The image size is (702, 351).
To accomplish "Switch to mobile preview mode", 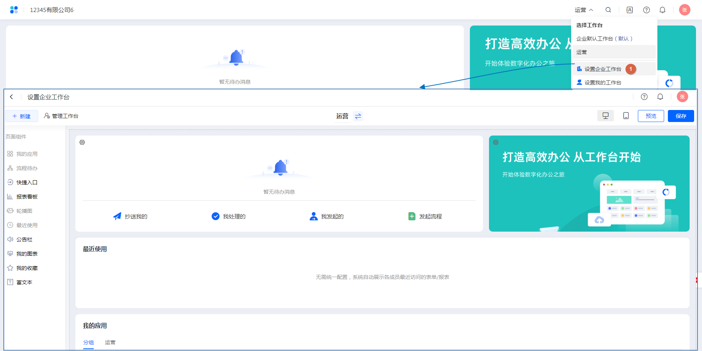I will 626,116.
